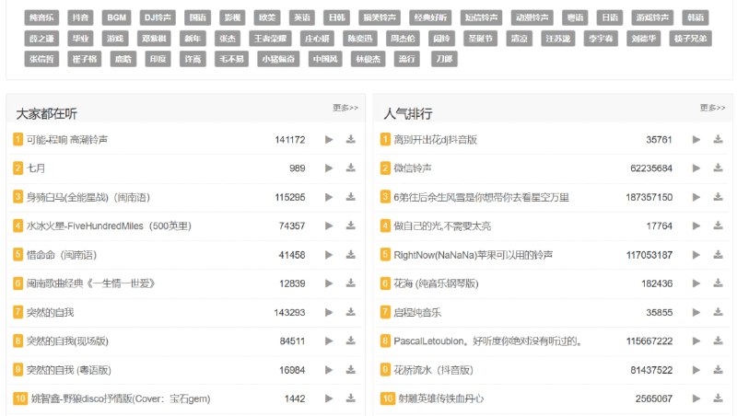Play 突然的自我(现场版) in 大家都在听
Image resolution: width=737 pixels, height=416 pixels.
[329, 341]
